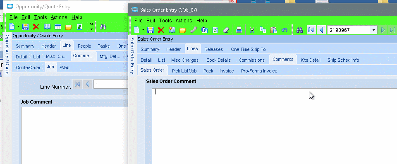
Task: Open Tools menu in Opportunity/Quote Entry
Action: 41,17
